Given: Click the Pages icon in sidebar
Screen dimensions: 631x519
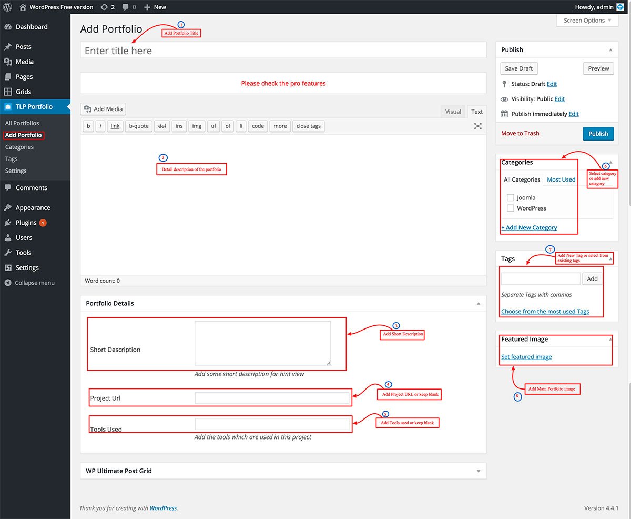Looking at the screenshot, I should tap(8, 77).
